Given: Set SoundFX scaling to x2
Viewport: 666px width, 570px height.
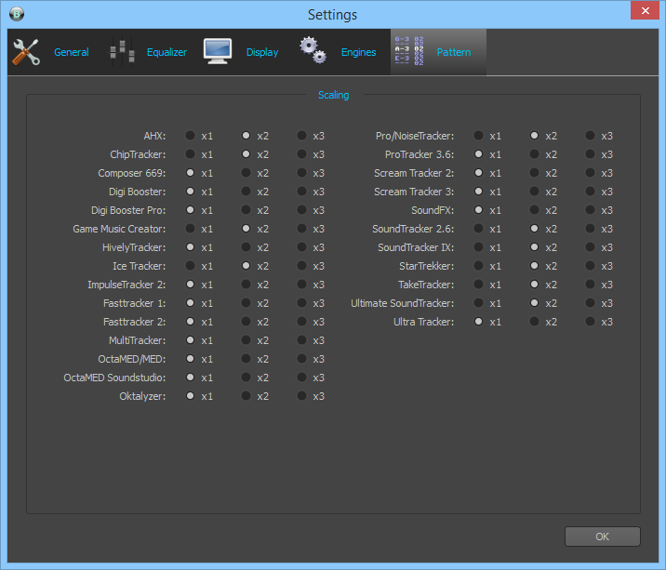Looking at the screenshot, I should 534,210.
